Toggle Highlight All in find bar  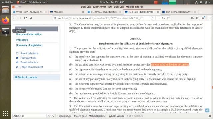[64, 116]
